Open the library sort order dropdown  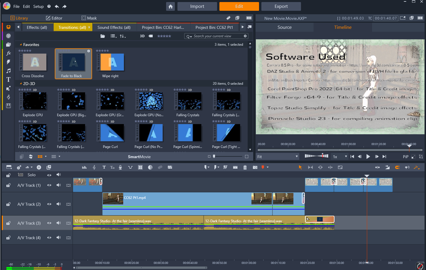(123, 36)
